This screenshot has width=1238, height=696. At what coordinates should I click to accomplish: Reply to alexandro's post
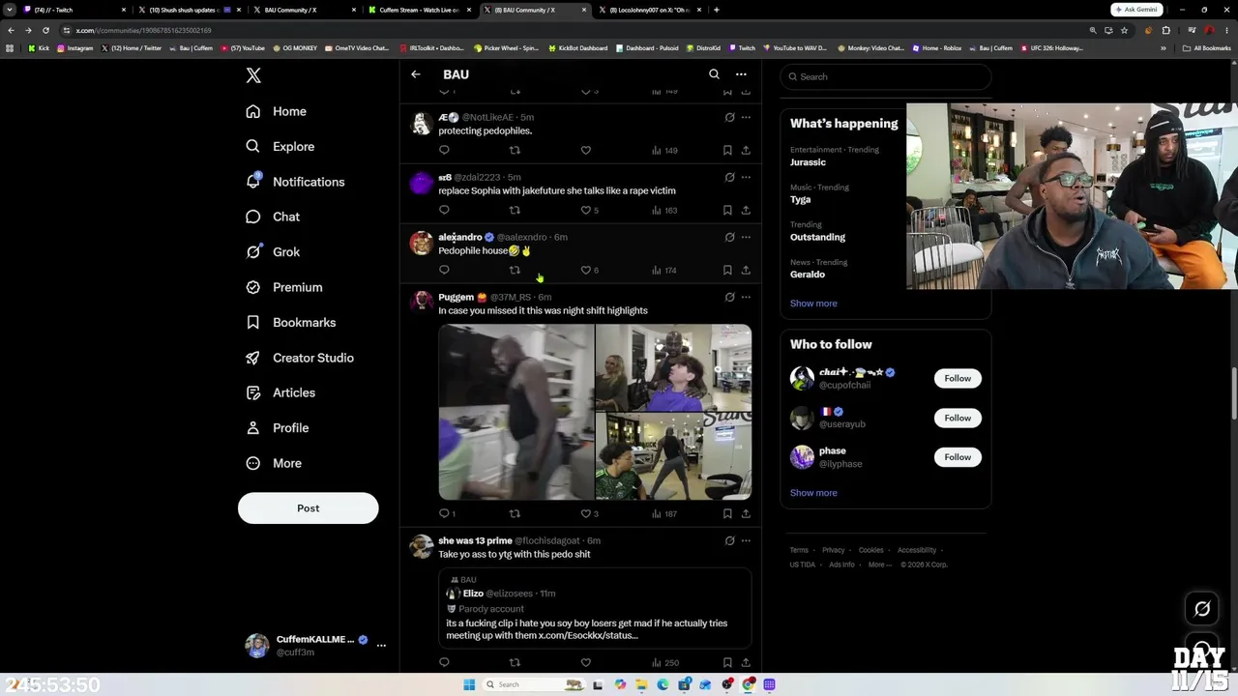coord(444,270)
